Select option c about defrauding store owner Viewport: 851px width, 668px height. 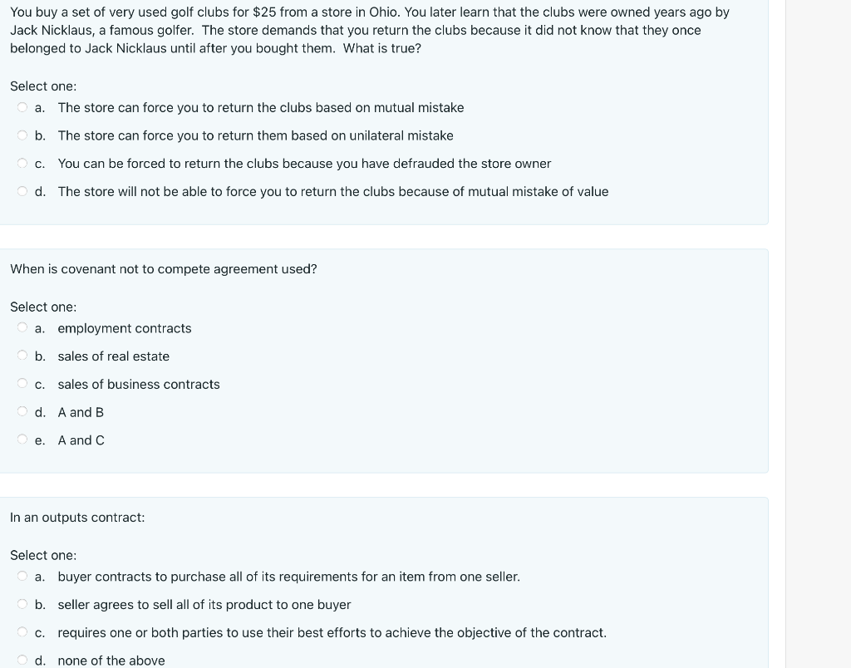coord(22,164)
